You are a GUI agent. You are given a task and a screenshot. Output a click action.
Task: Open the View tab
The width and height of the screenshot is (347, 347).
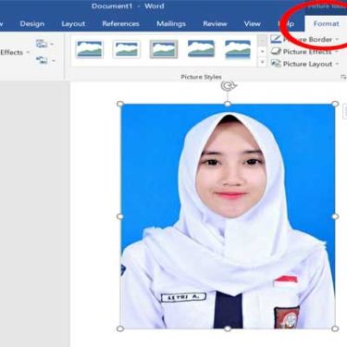tap(252, 24)
